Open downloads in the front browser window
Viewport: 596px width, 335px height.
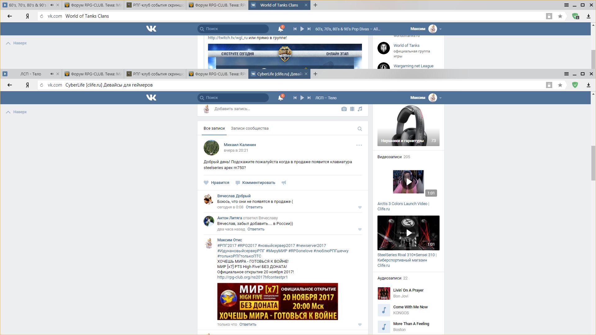pos(588,85)
